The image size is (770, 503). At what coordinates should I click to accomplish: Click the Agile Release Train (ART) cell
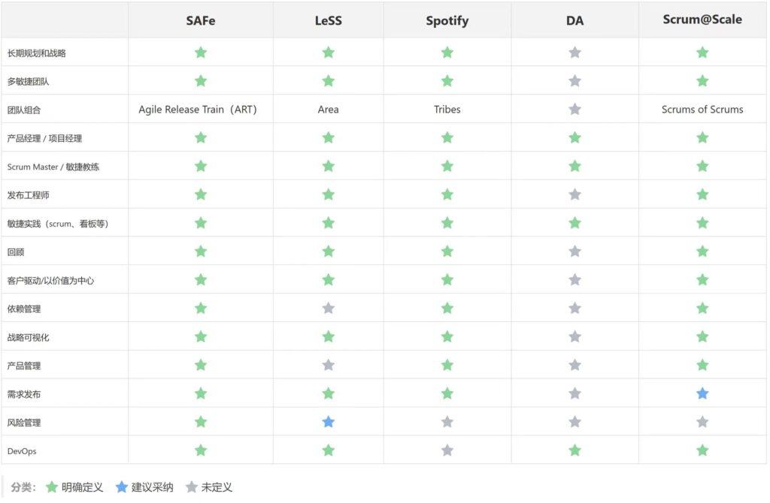198,110
